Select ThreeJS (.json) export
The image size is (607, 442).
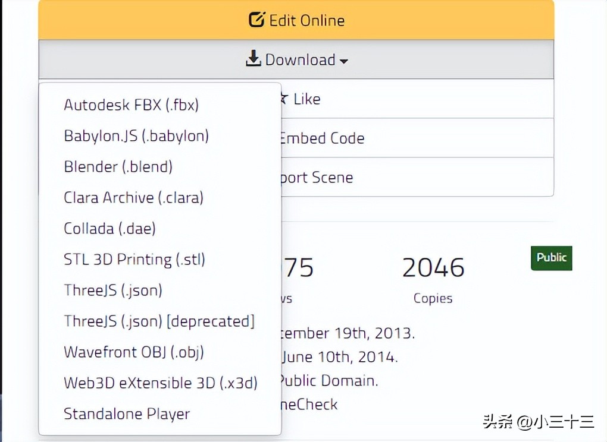coord(113,290)
